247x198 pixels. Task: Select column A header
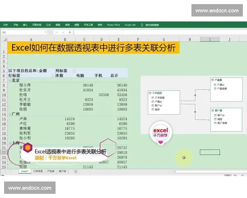[x=31, y=40]
